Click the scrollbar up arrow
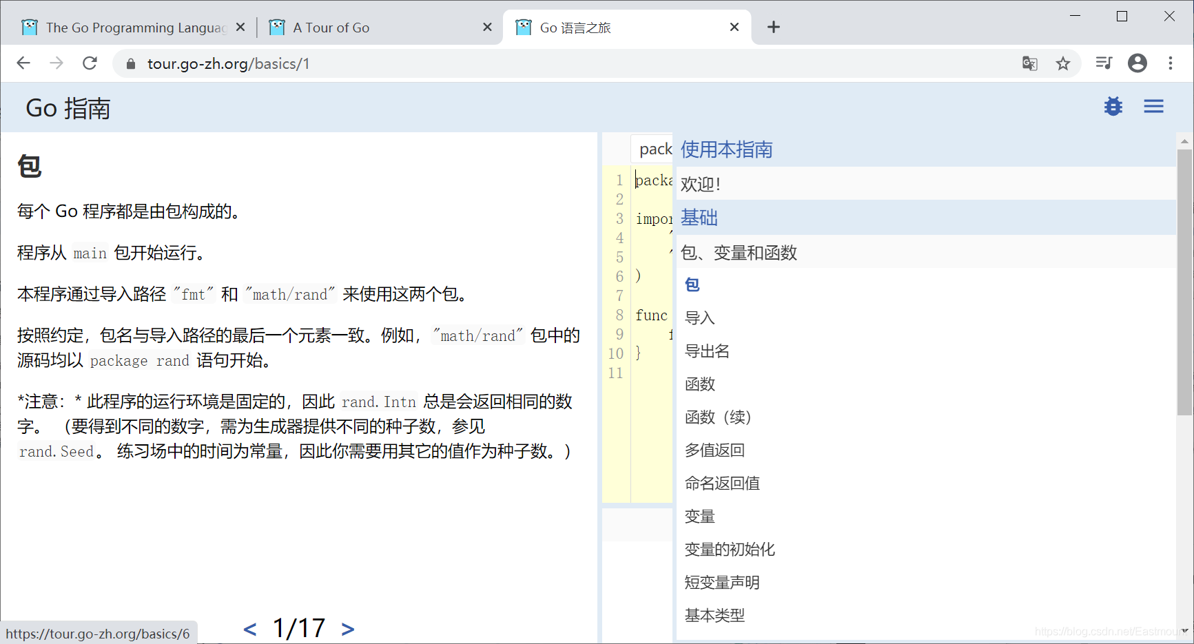This screenshot has width=1194, height=644. (1184, 141)
